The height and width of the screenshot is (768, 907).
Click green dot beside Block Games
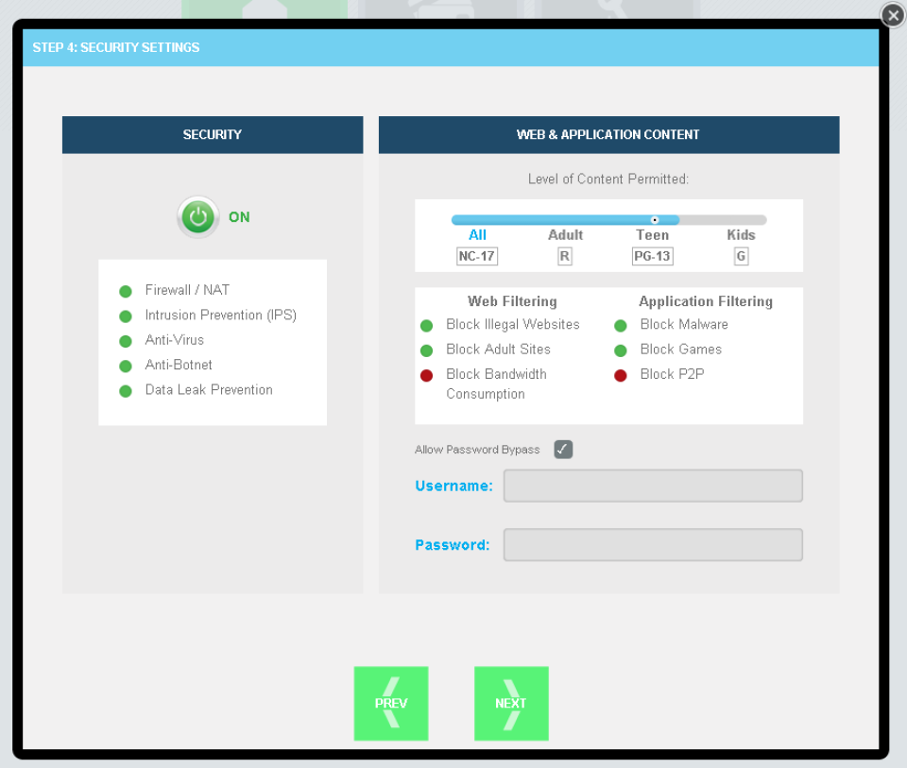[x=621, y=350]
